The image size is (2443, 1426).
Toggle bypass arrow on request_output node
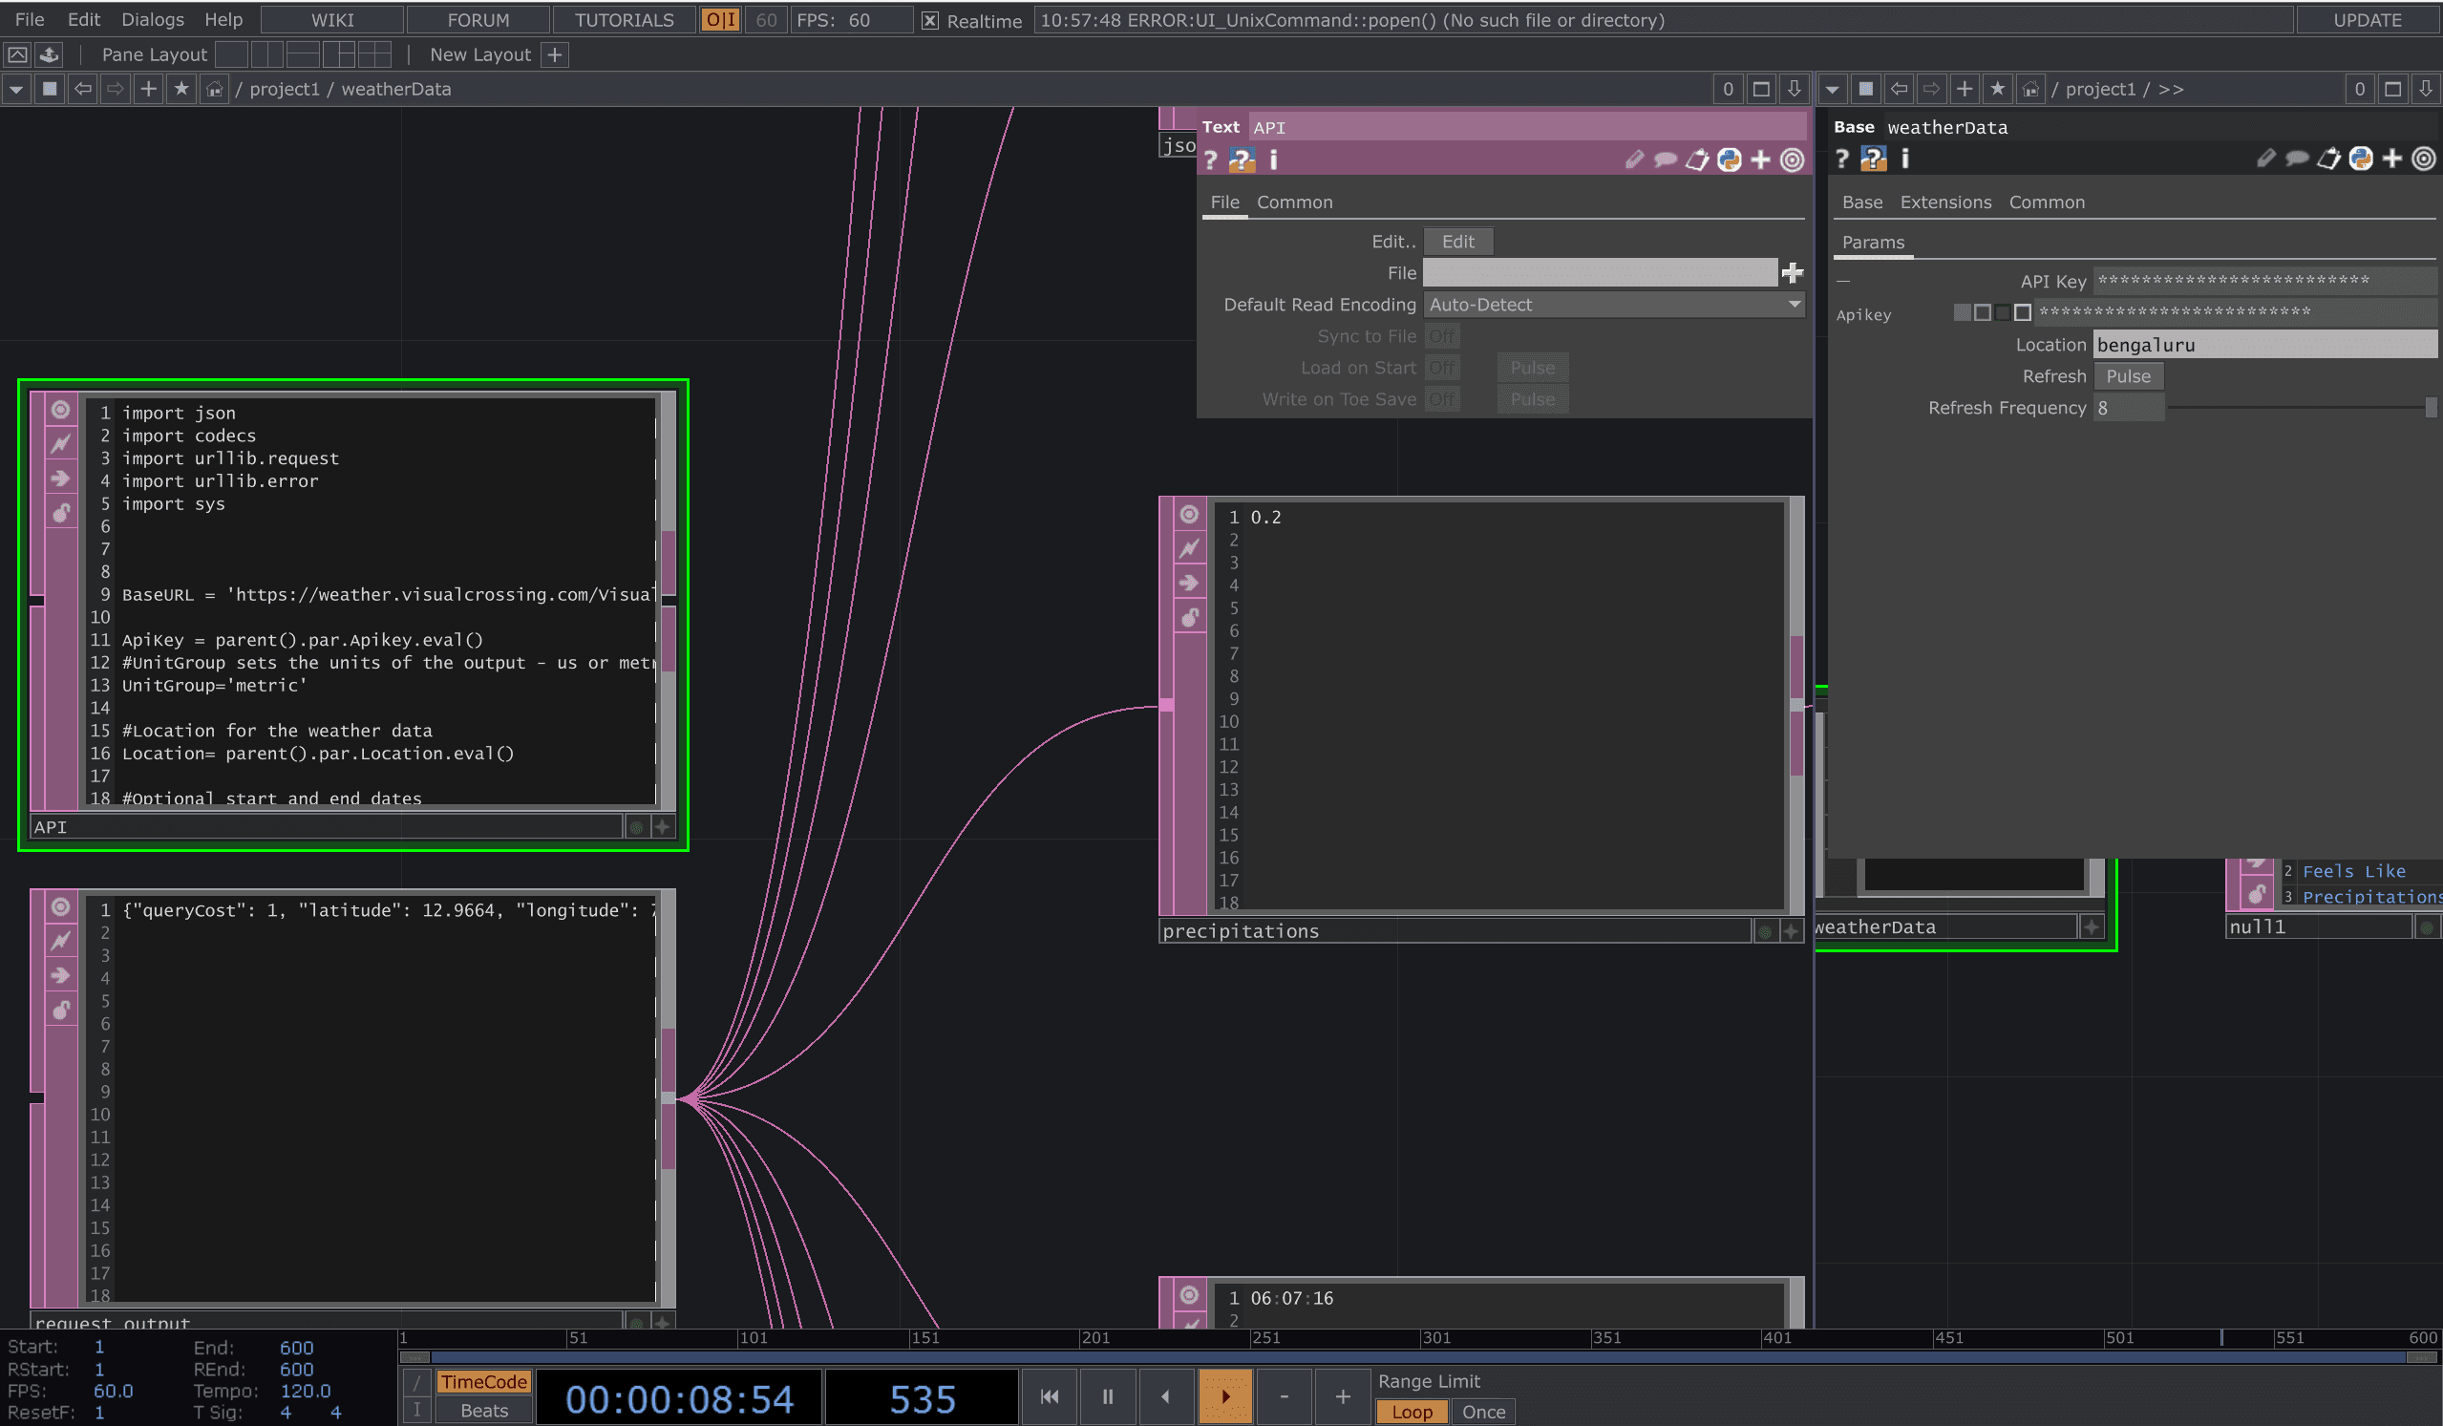coord(60,975)
